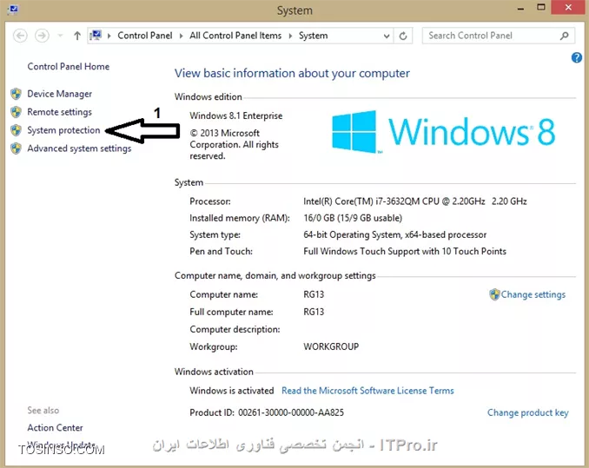Click the System window title bar icon
The image size is (589, 468).
tap(13, 9)
